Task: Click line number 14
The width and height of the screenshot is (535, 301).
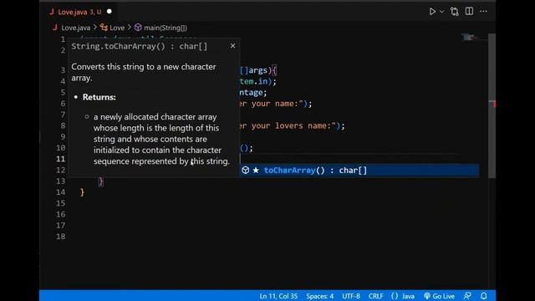Action: (x=61, y=192)
